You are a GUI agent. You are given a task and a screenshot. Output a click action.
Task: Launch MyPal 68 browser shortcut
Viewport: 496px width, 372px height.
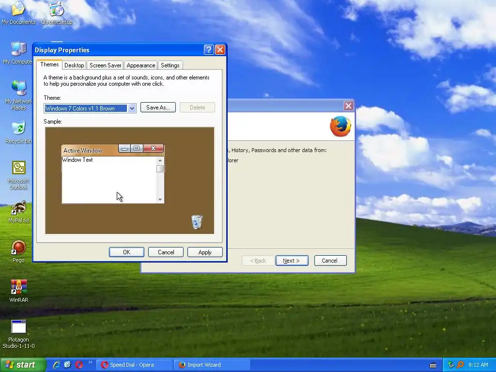tap(18, 212)
